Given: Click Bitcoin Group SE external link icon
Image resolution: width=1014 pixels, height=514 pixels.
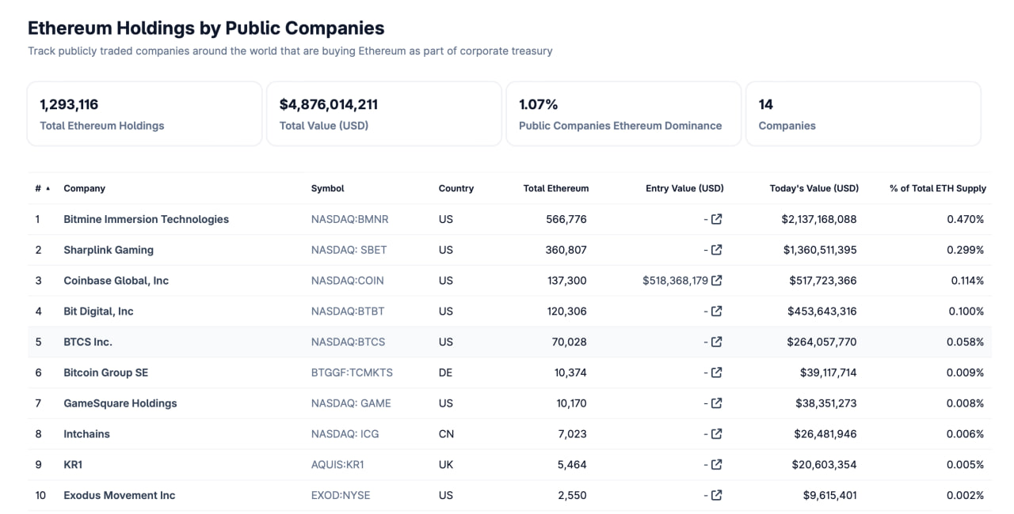Looking at the screenshot, I should click(716, 372).
